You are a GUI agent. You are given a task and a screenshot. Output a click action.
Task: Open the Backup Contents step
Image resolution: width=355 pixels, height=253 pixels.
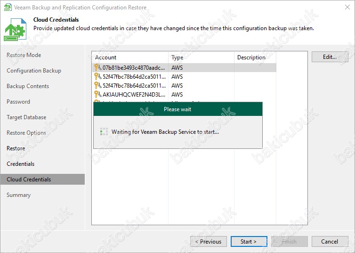28,86
